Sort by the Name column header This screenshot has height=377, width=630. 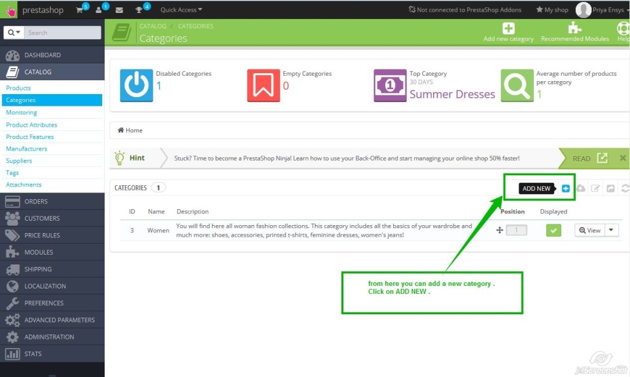pyautogui.click(x=156, y=212)
